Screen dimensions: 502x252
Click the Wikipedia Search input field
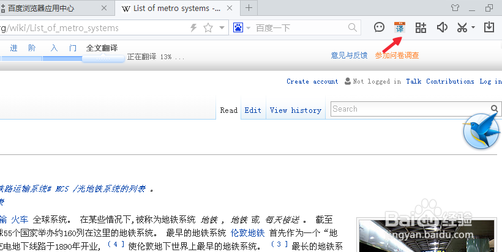pos(410,109)
